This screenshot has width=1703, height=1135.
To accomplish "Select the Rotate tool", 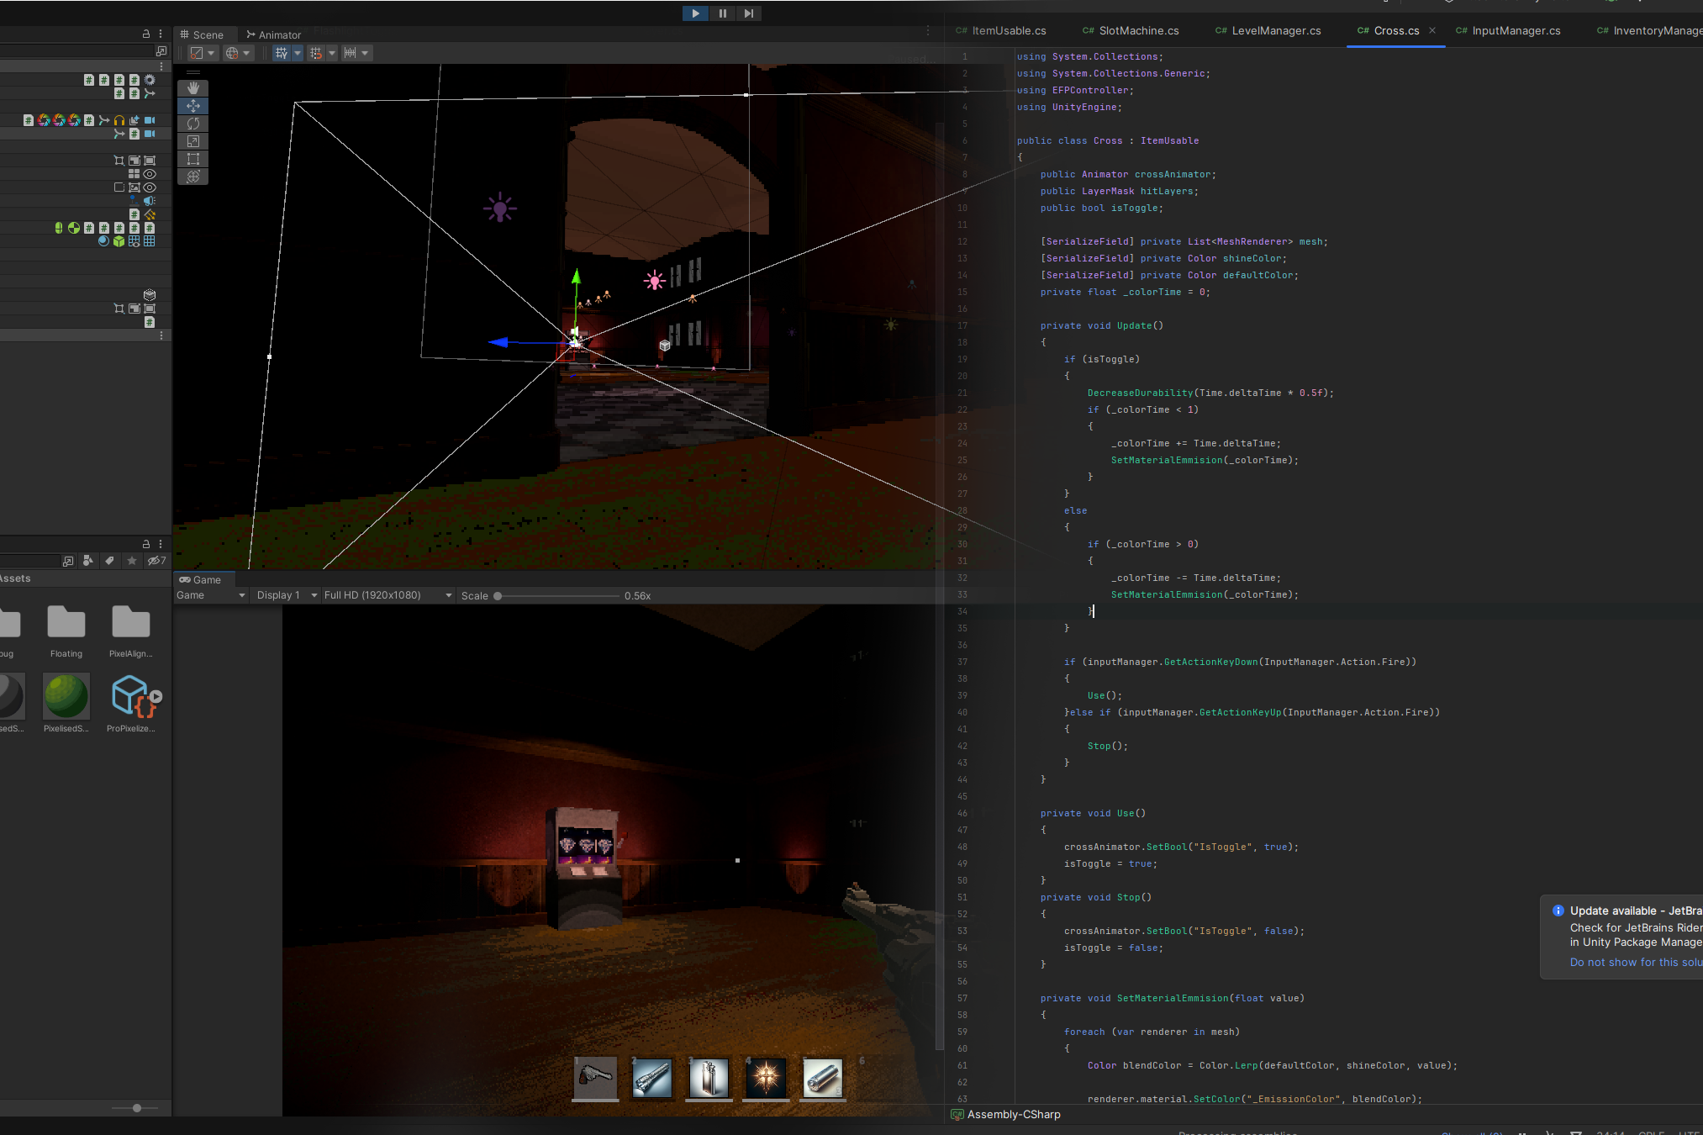I will tap(193, 124).
